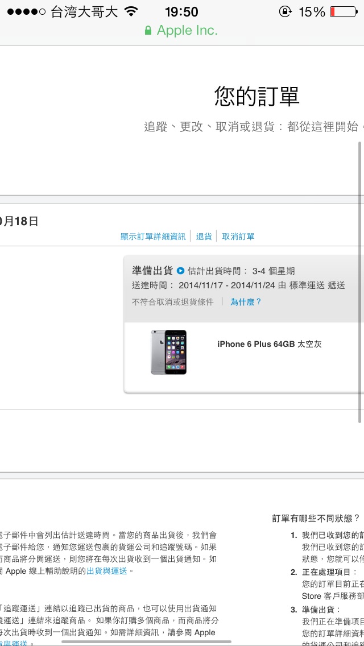Click the blue arrow icon beside 準備出貨
Screen dimensions: 364x646
pyautogui.click(x=180, y=271)
